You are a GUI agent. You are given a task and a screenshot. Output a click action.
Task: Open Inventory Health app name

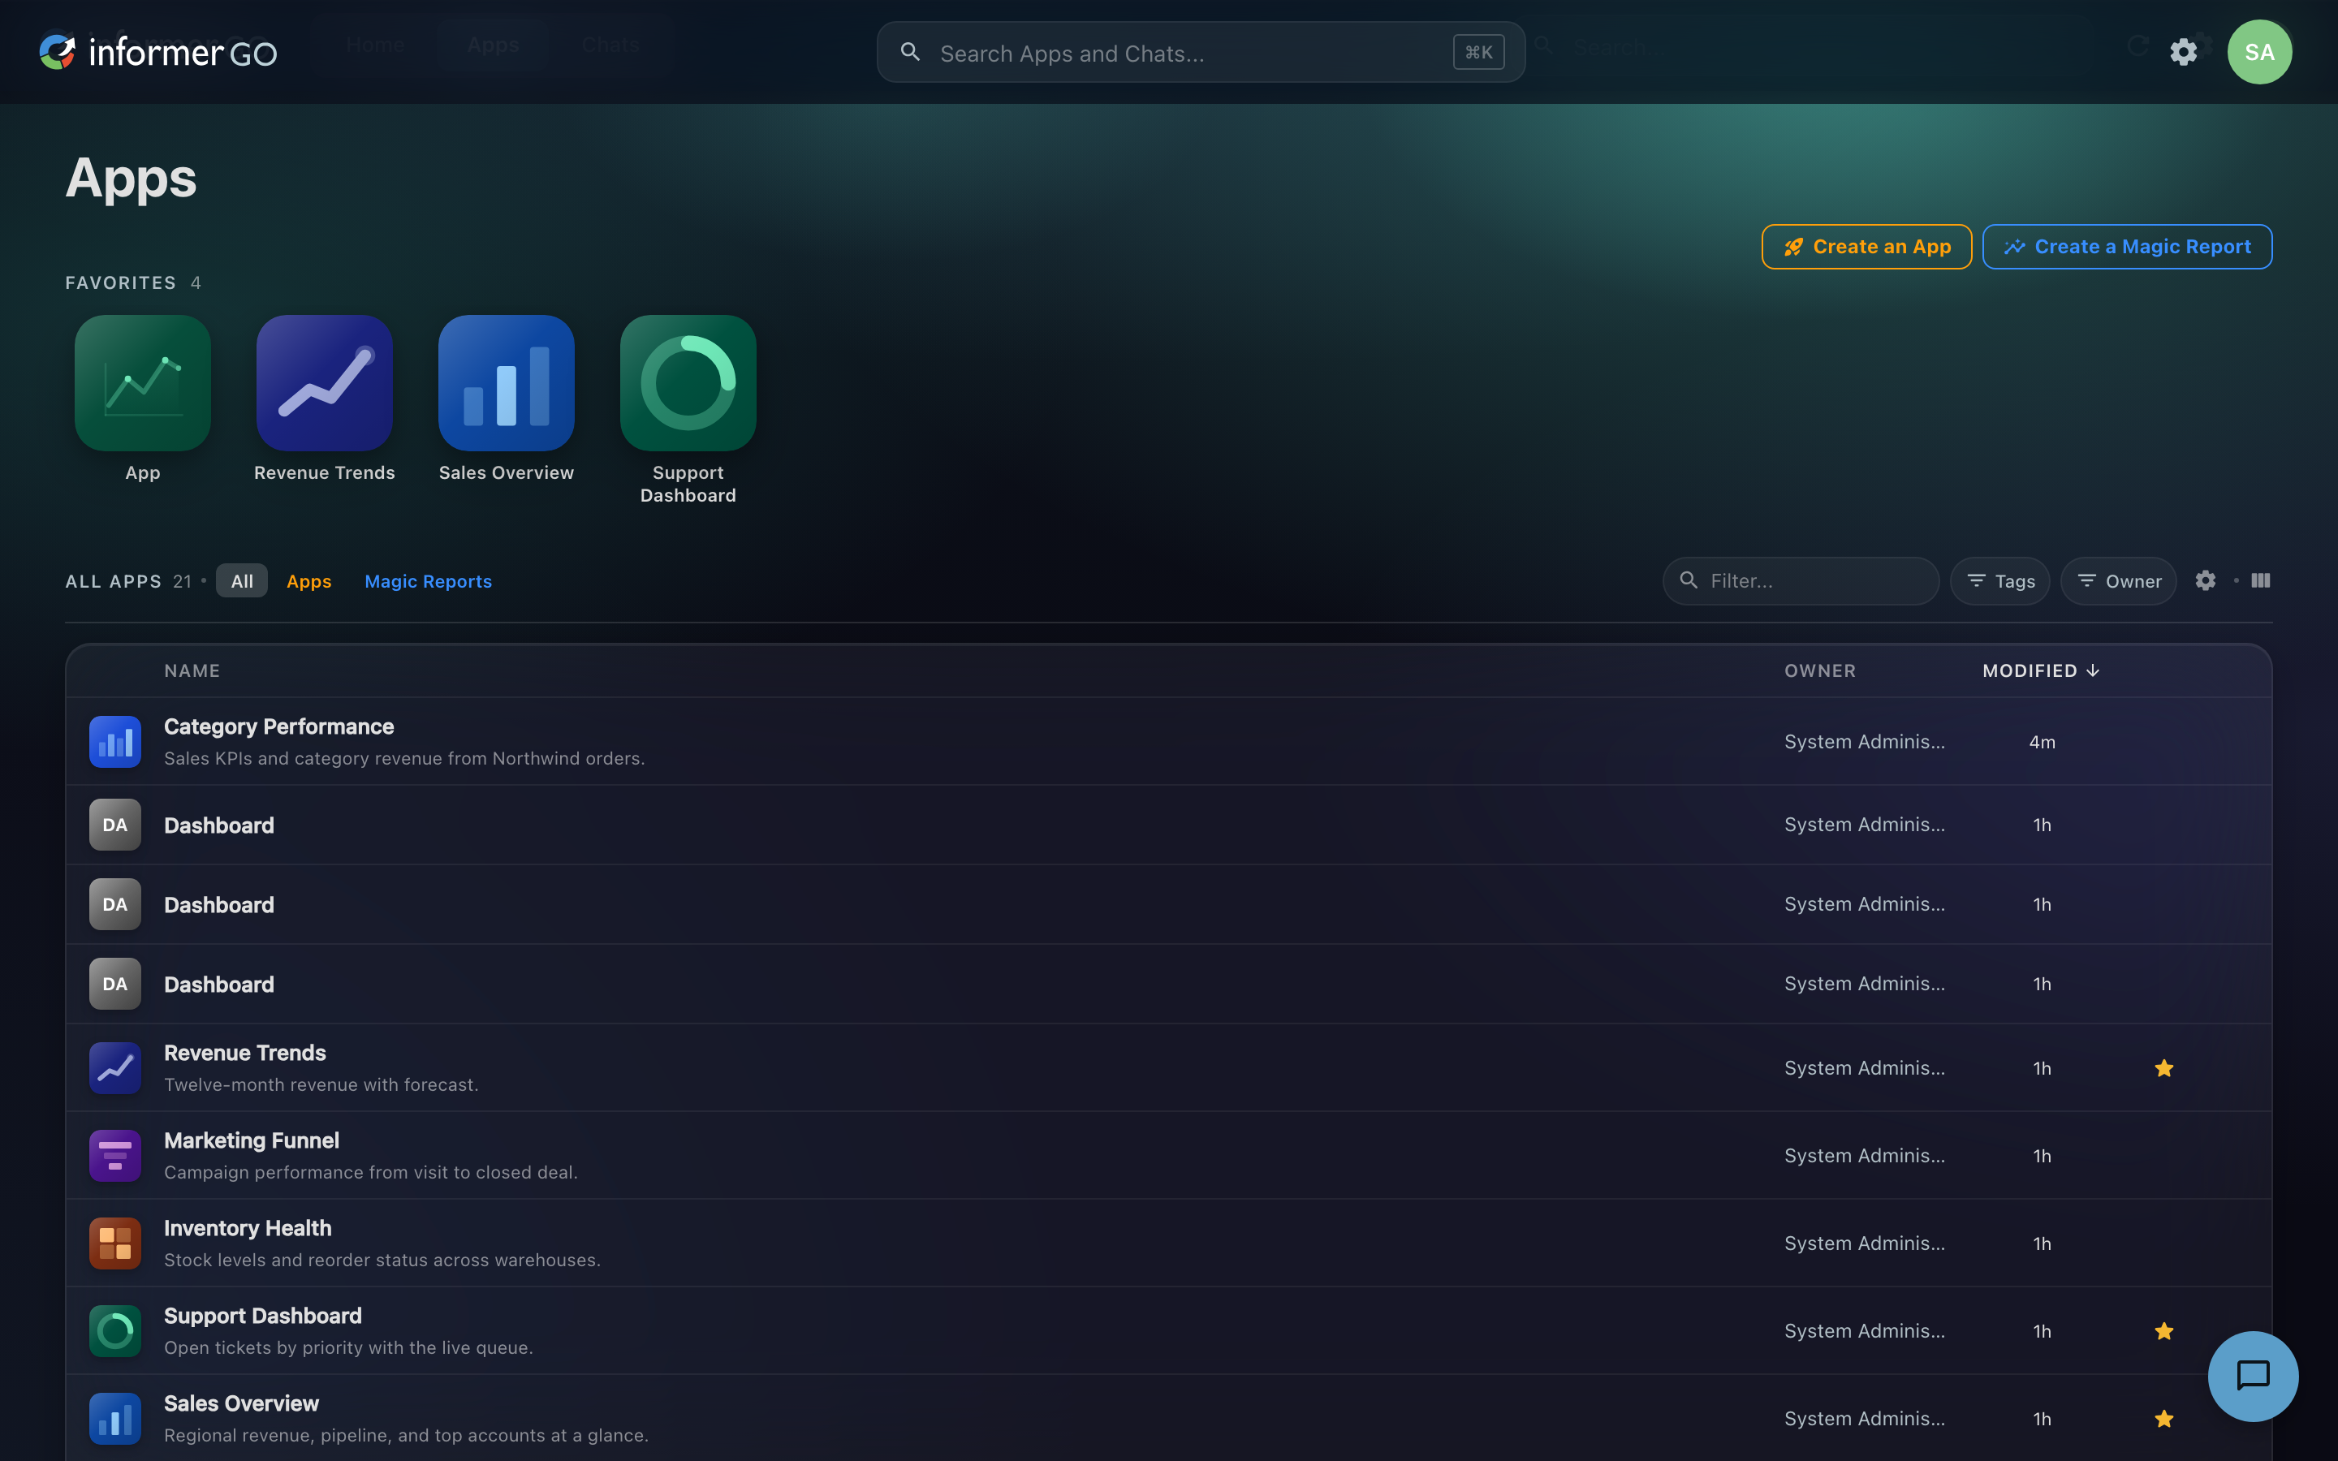point(248,1228)
